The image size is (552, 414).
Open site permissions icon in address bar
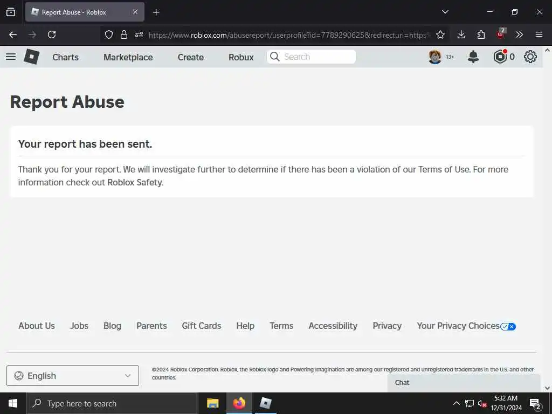click(139, 34)
